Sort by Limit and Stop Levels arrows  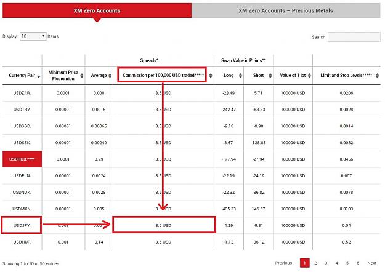(377, 76)
